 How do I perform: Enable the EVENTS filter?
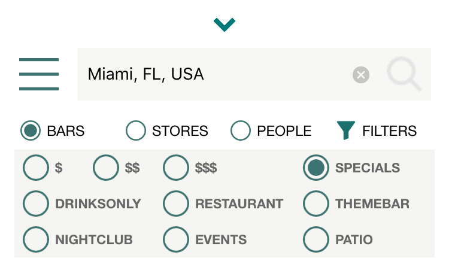[176, 239]
